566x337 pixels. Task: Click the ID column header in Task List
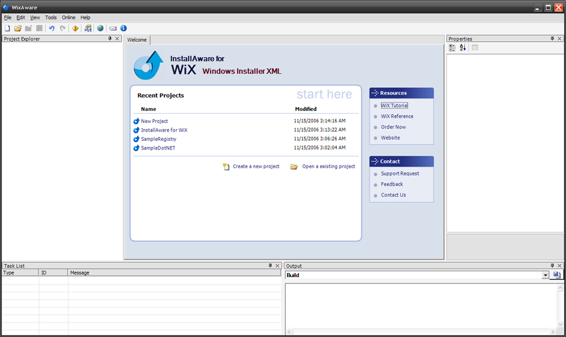53,273
